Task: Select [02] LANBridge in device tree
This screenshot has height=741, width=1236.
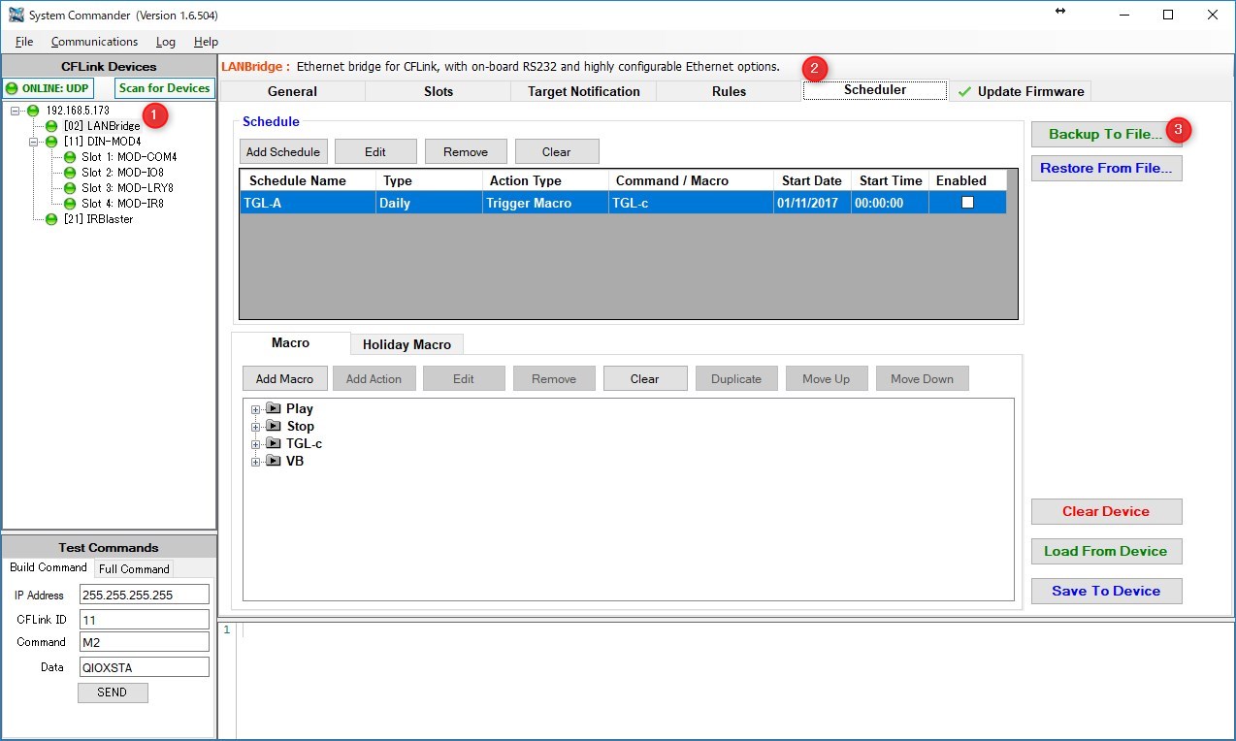Action: pos(101,126)
